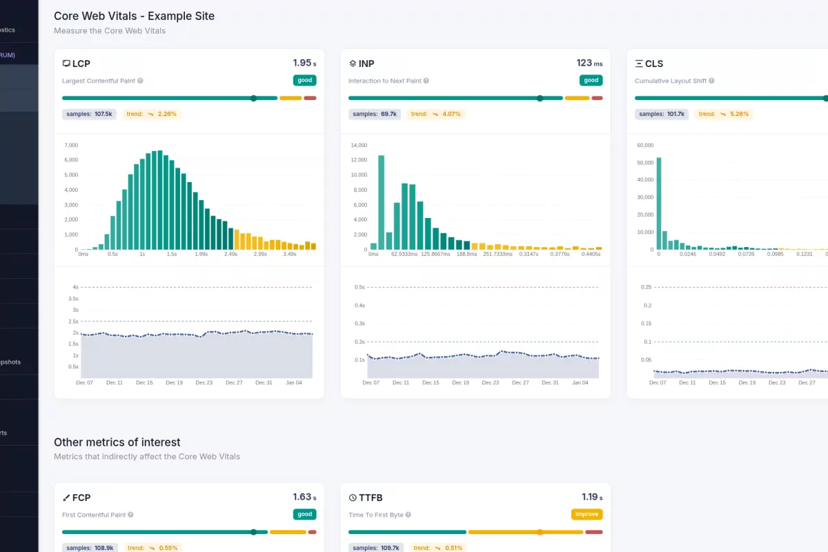Click the layout shift icon next to CLS
Viewport: 828px width, 552px height.
[x=638, y=63]
